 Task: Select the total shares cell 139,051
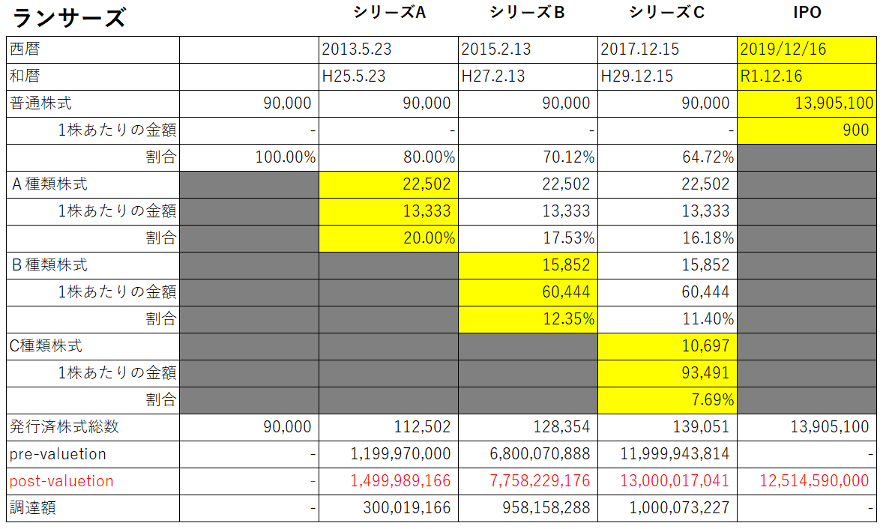[667, 427]
